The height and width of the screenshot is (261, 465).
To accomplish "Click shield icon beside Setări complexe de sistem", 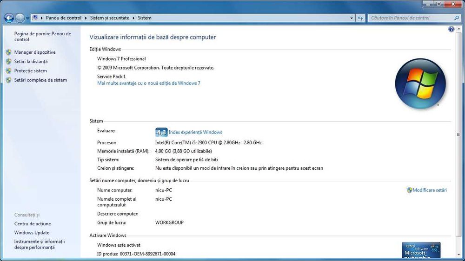I will pyautogui.click(x=8, y=80).
